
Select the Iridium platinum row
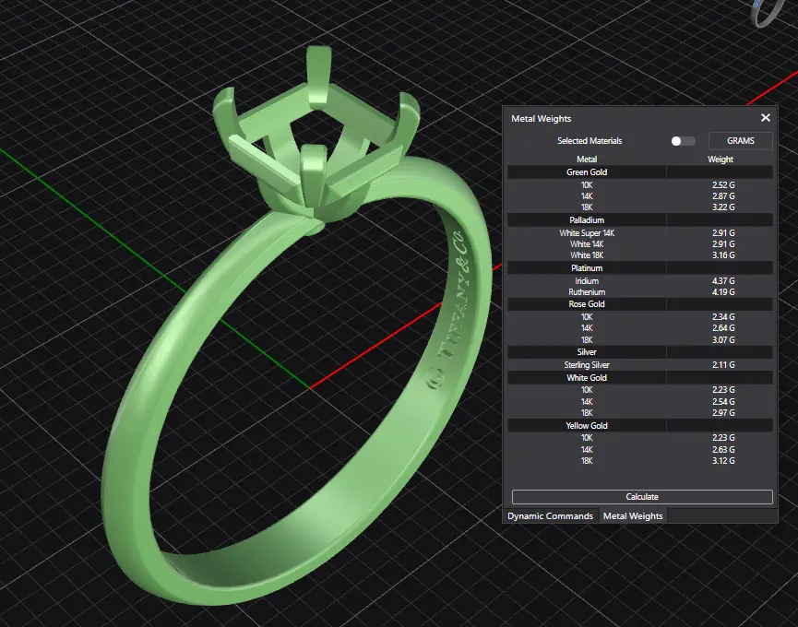coord(639,280)
